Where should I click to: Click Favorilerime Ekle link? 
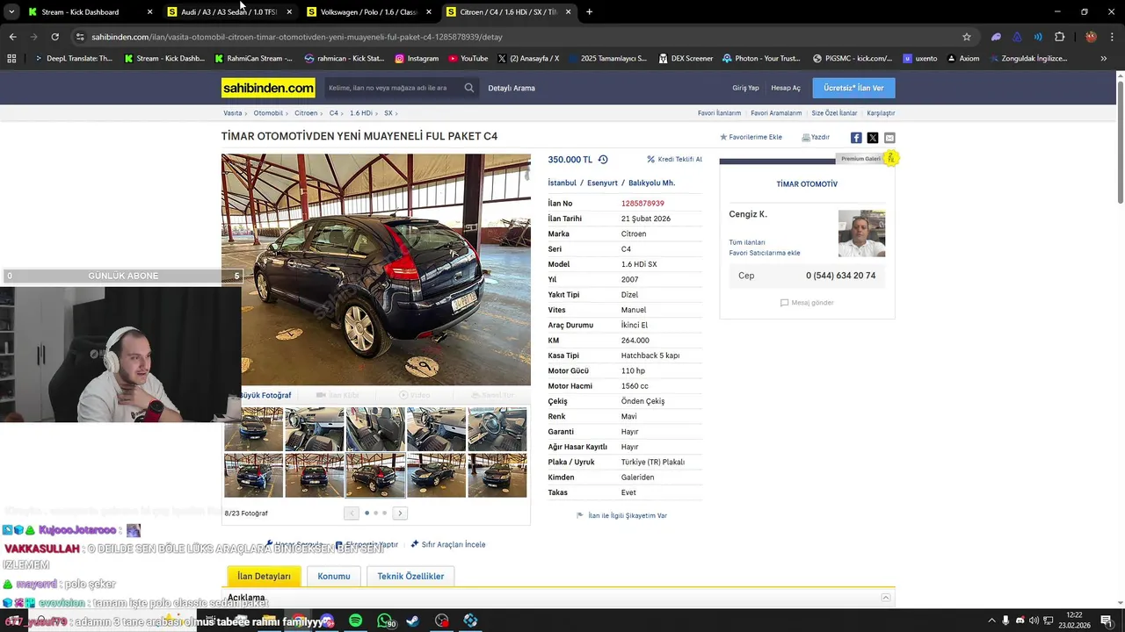pyautogui.click(x=751, y=137)
